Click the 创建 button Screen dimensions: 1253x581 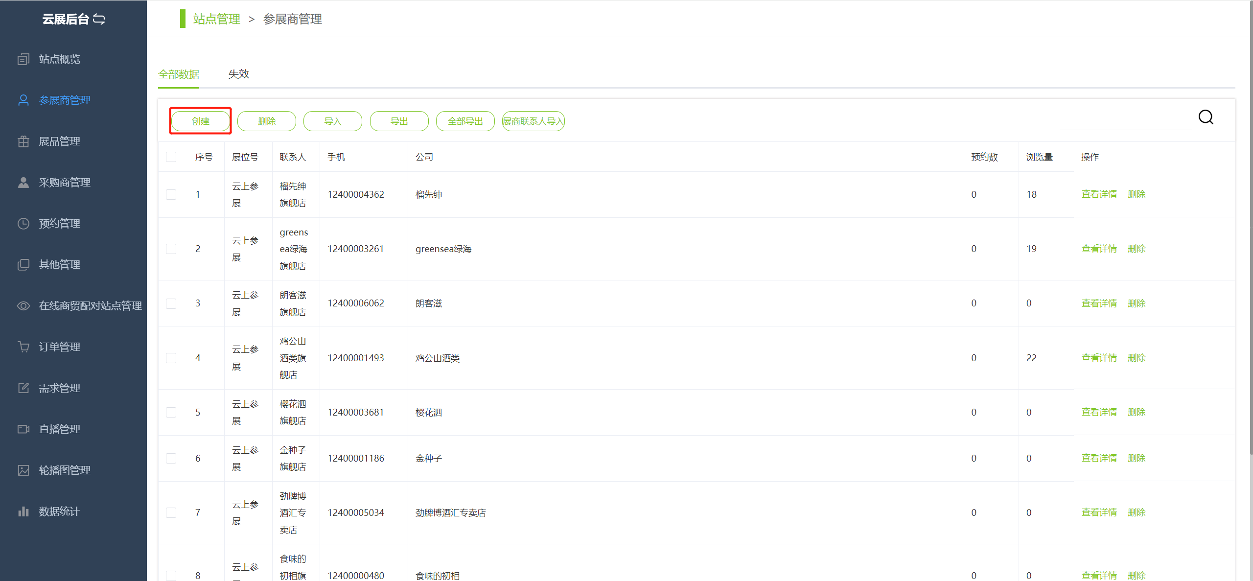(x=201, y=121)
